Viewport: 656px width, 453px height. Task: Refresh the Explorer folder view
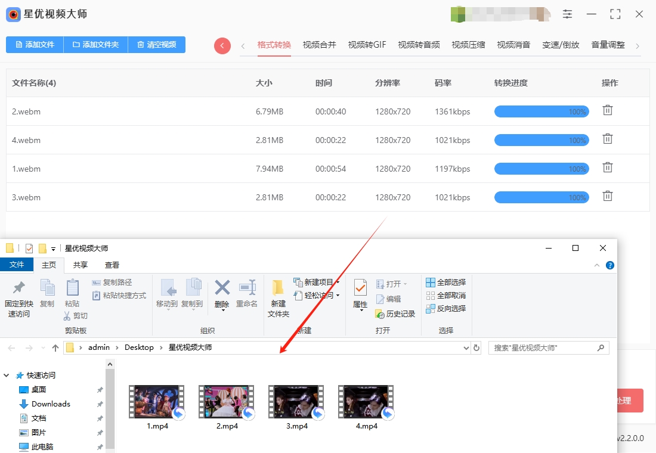pyautogui.click(x=476, y=347)
